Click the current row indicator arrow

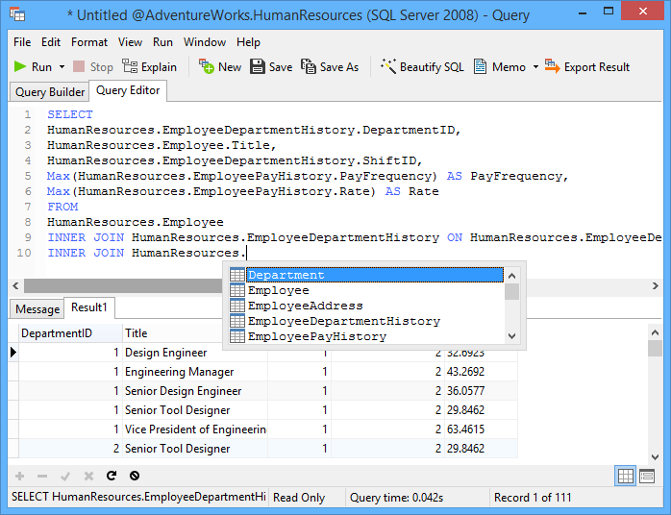13,352
